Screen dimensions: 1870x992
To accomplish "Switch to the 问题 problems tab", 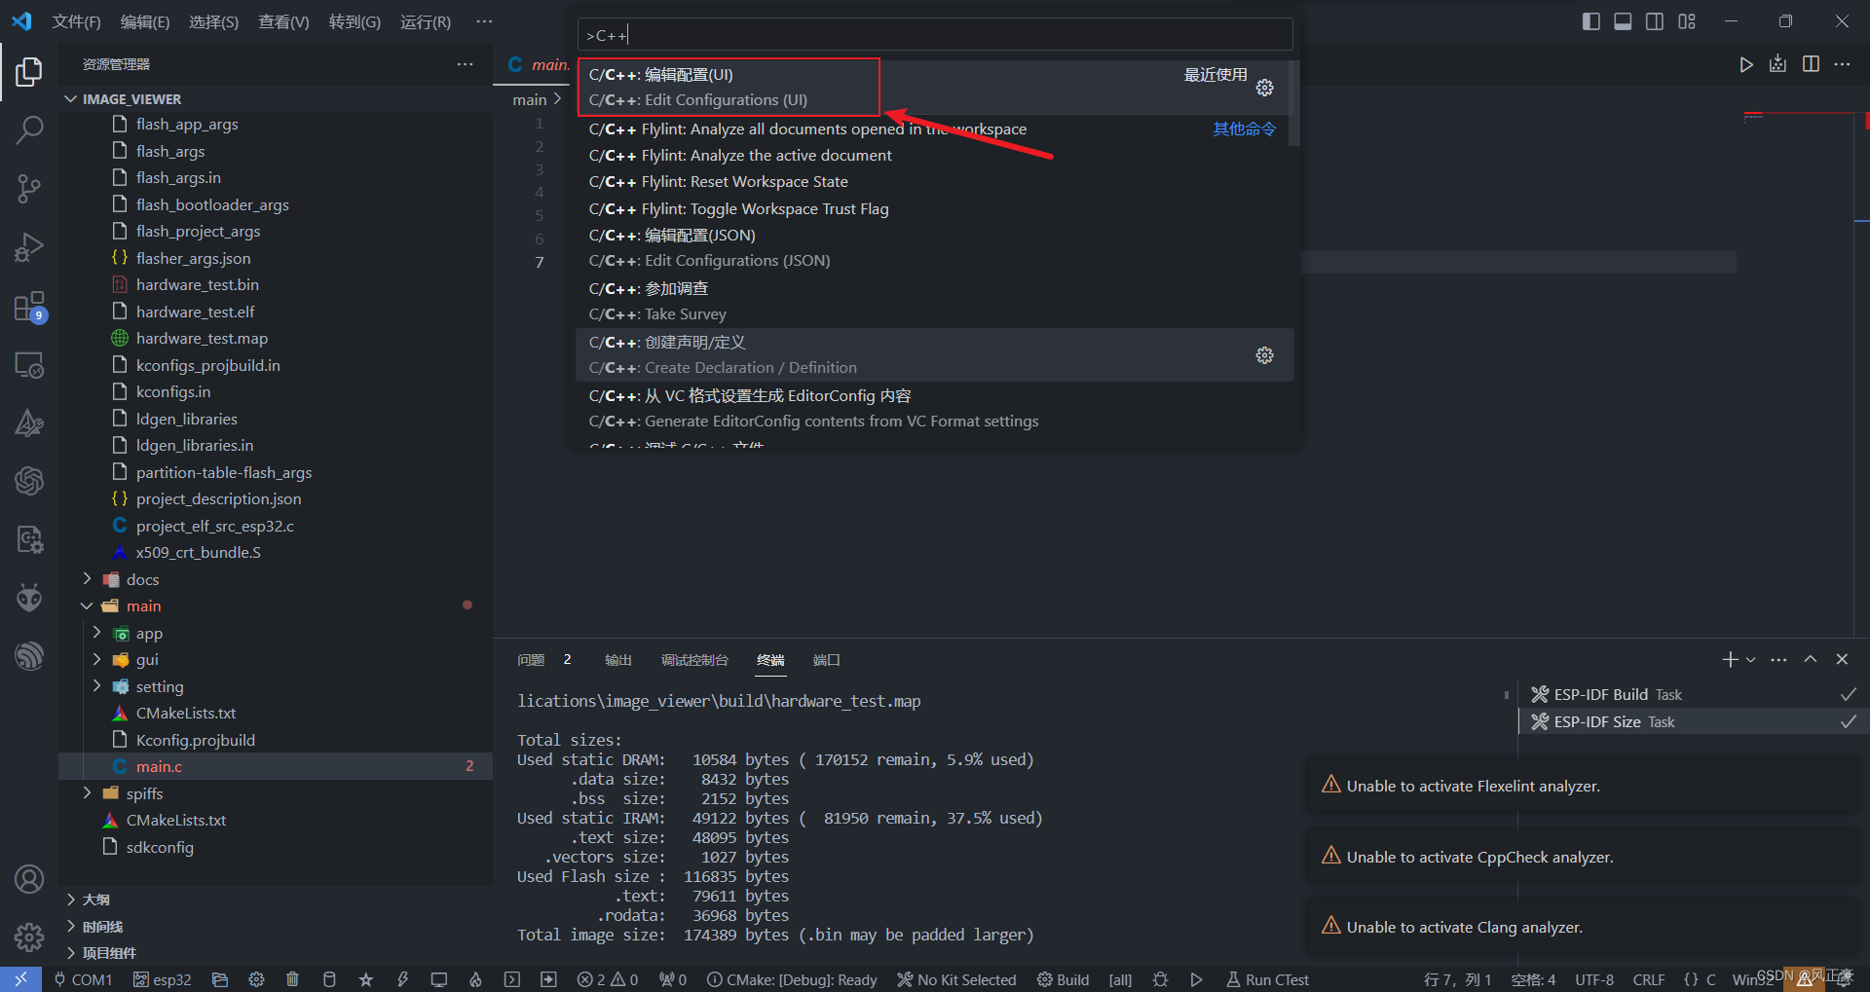I will point(531,660).
